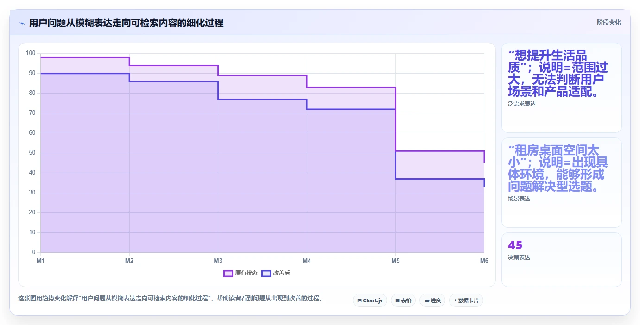Click the 决策表达 label

[519, 257]
